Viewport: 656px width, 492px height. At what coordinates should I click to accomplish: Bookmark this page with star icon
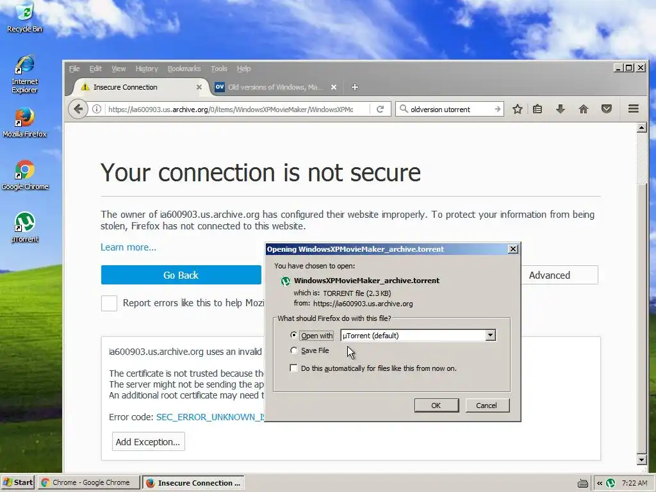tap(518, 109)
